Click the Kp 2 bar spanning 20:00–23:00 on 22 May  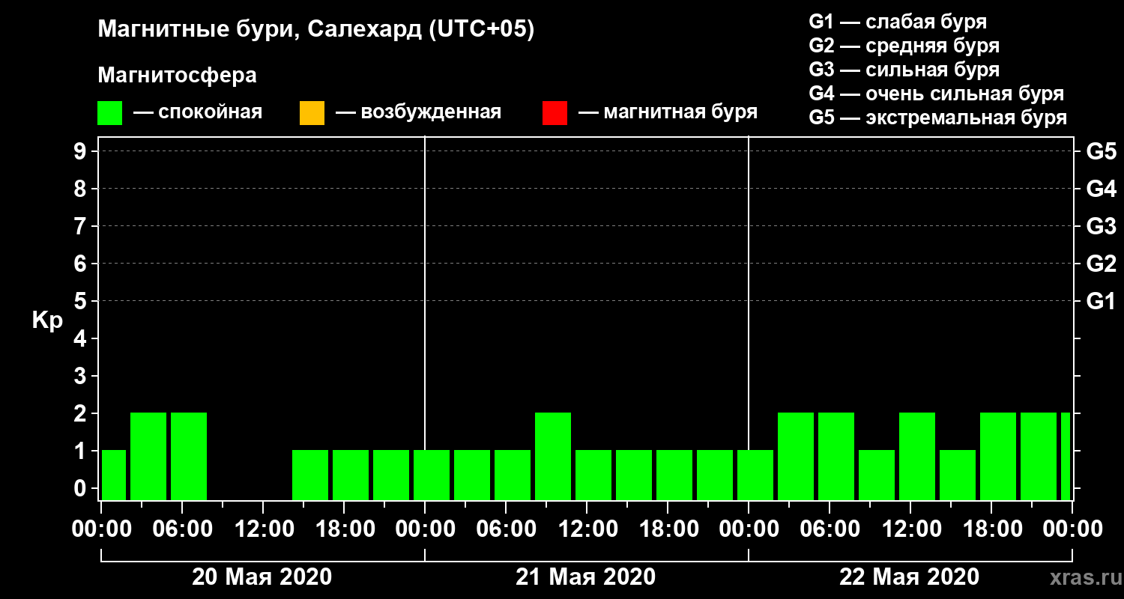point(1039,456)
